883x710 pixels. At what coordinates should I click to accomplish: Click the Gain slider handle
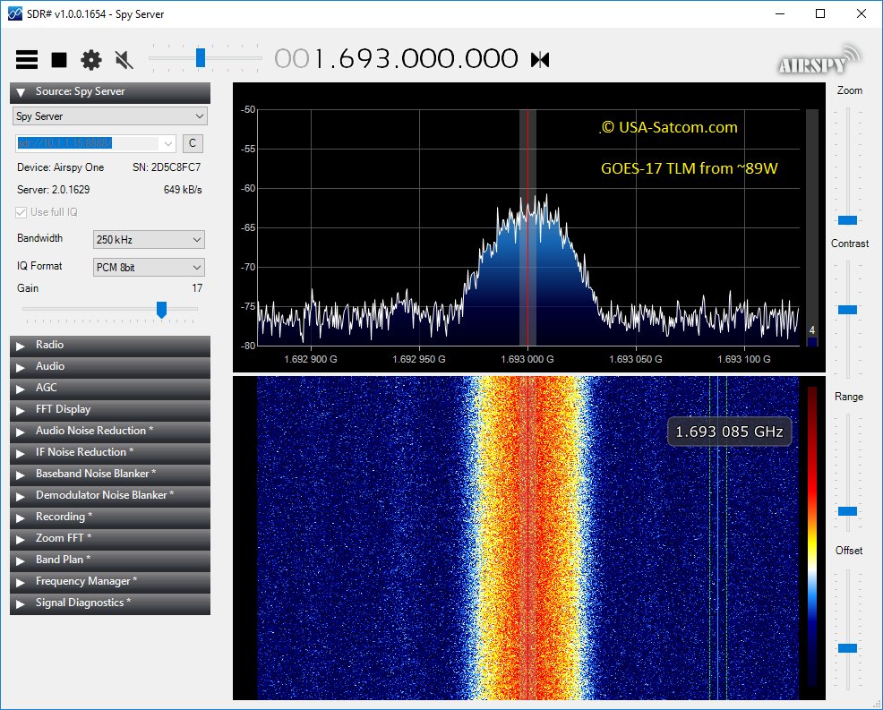click(162, 310)
